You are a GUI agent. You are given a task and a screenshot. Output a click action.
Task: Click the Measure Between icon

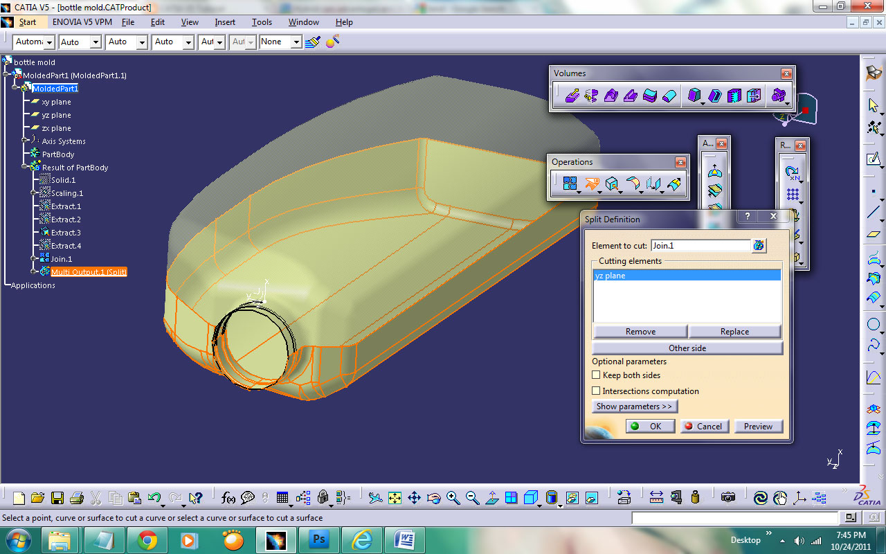click(656, 497)
